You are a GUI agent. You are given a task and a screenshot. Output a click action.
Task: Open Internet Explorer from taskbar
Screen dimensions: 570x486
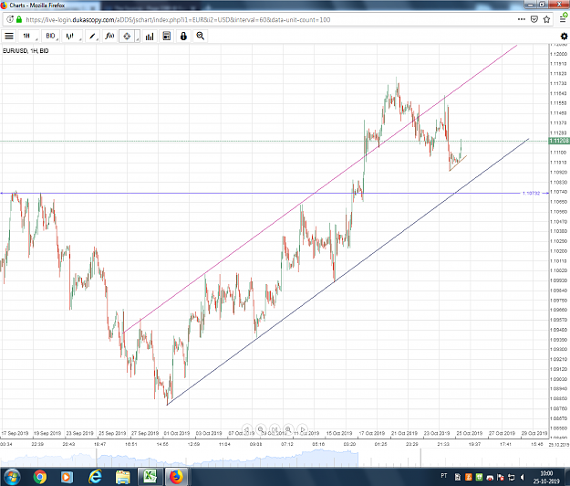coord(95,477)
